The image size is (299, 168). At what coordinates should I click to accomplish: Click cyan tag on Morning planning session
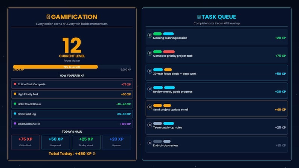168,34
